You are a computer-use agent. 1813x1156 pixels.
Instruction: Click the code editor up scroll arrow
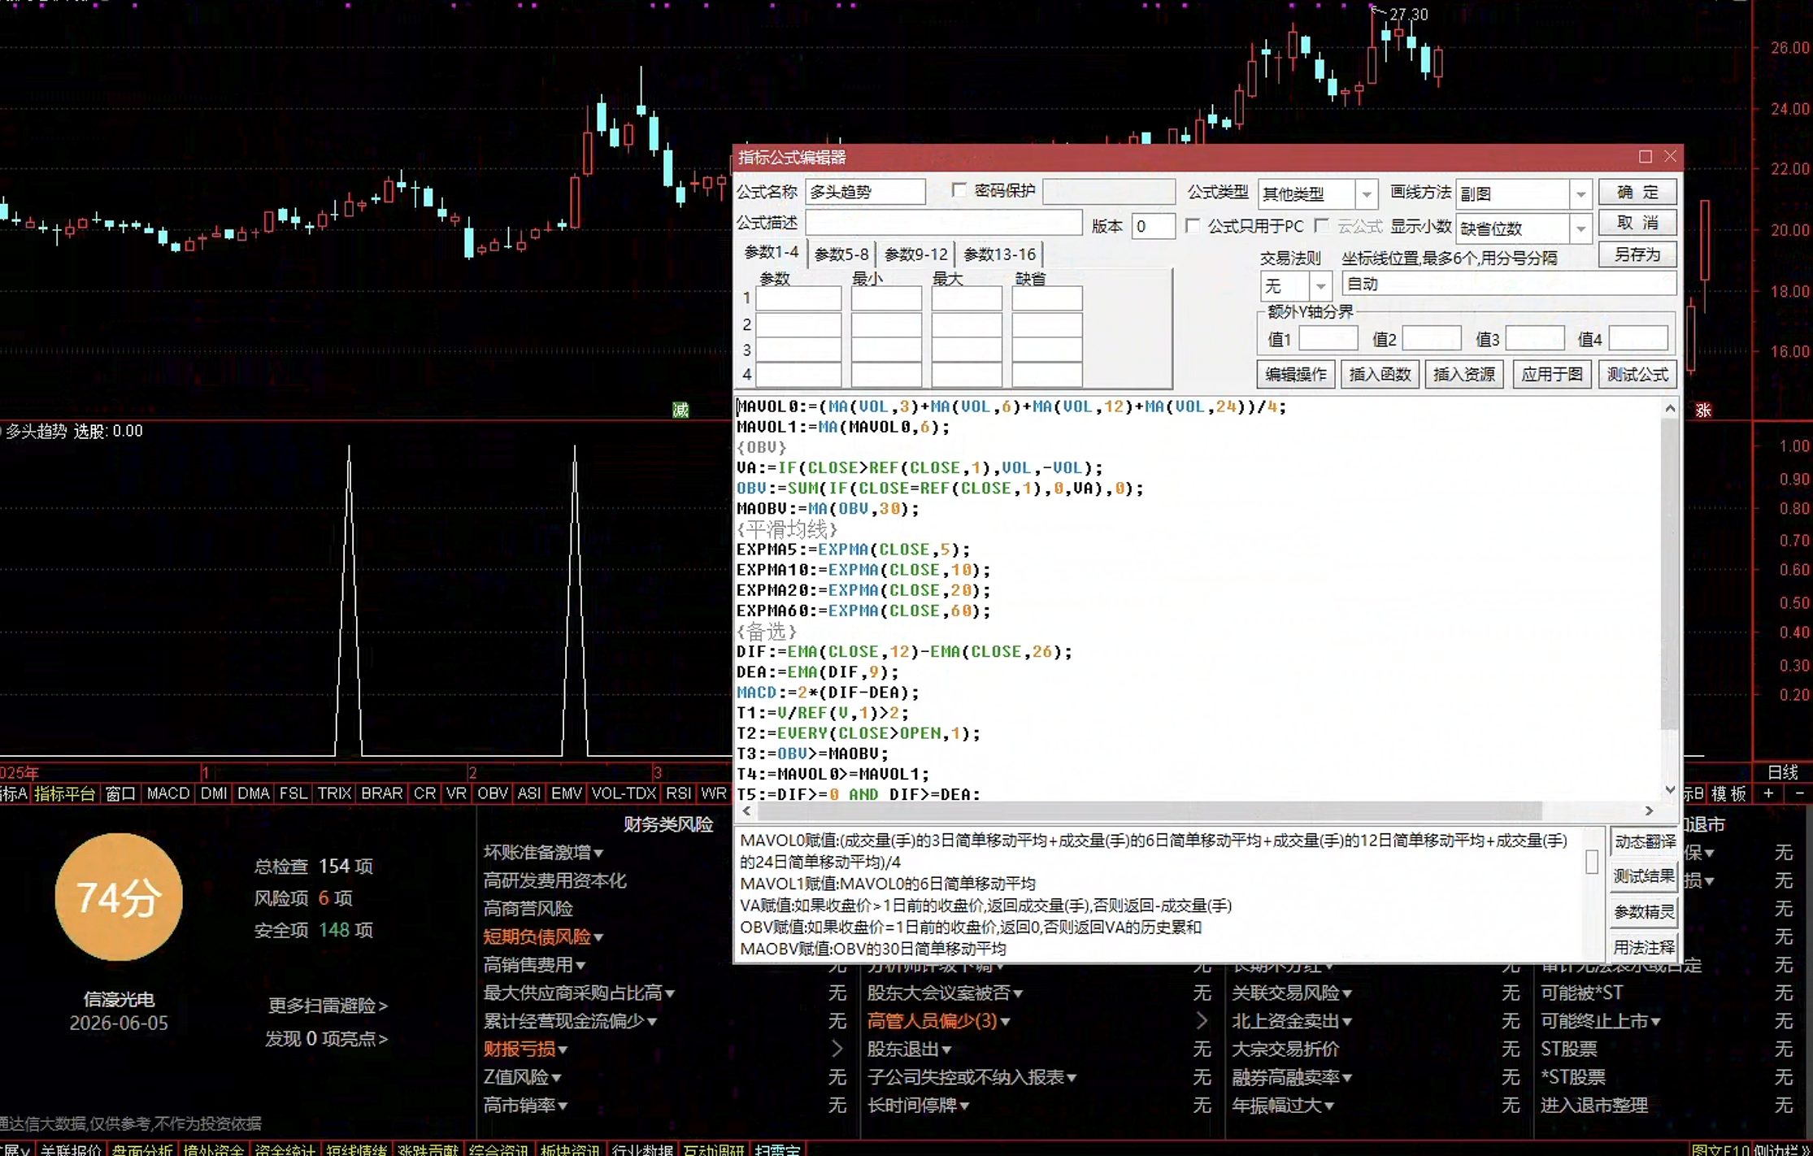[1670, 408]
